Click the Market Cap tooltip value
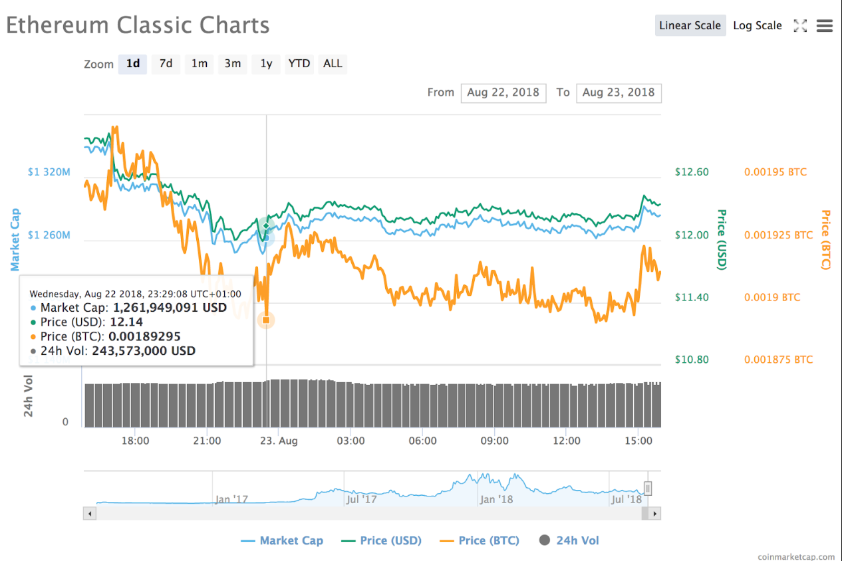 170,308
